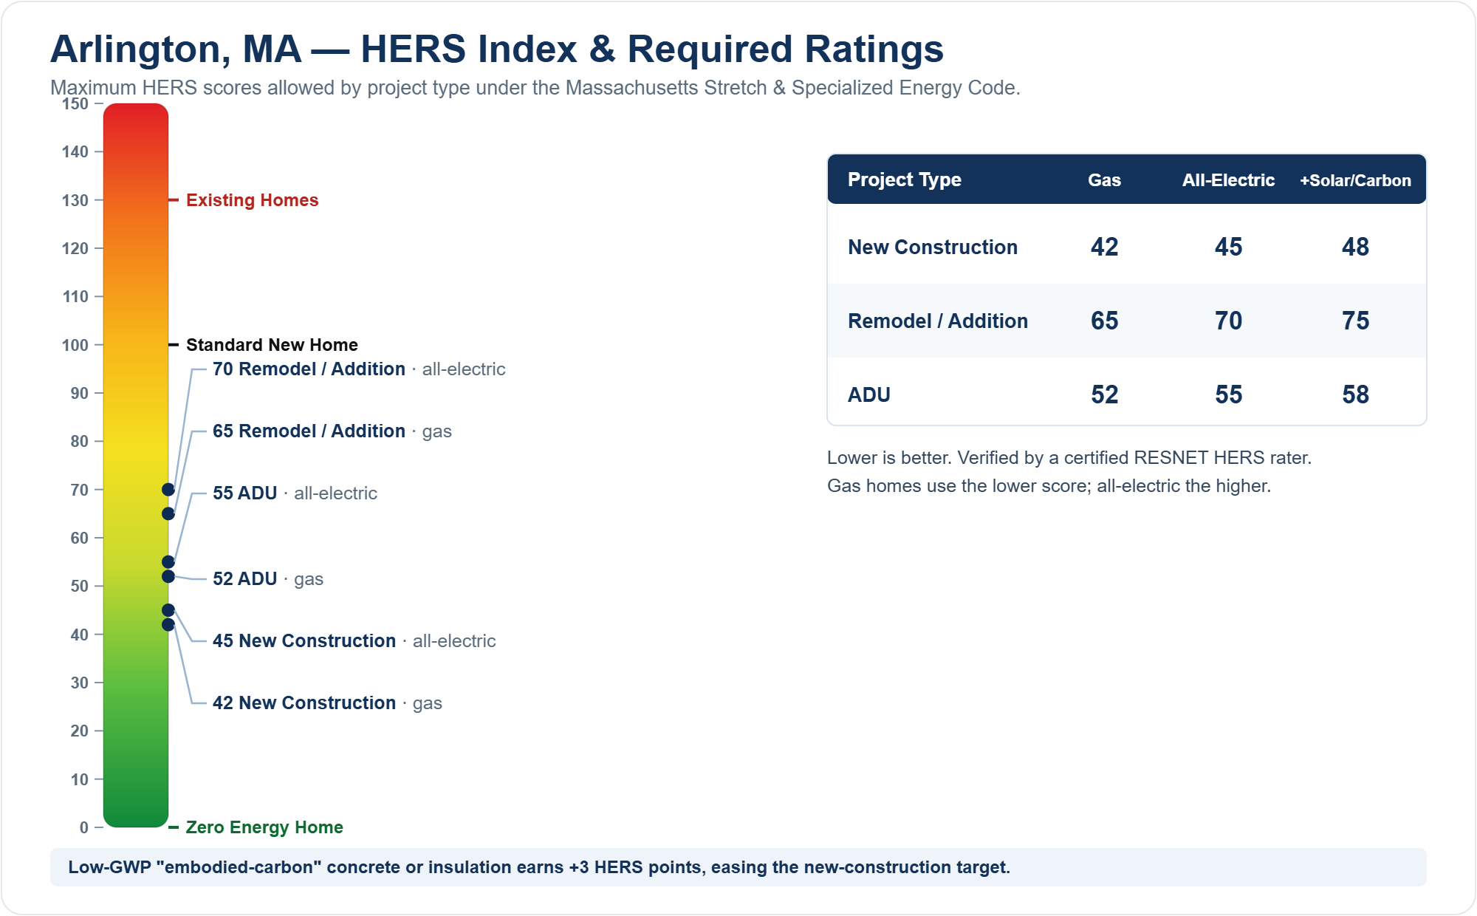Click the value 45 in New Construction row
Viewport: 1477px width, 916px height.
(1229, 247)
